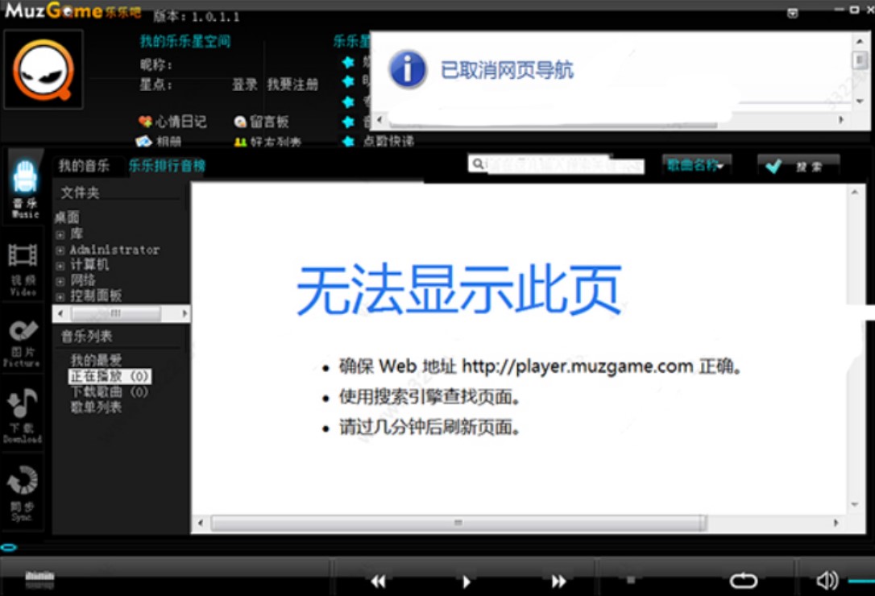Expand the 计算机 tree node
The height and width of the screenshot is (596, 875).
pyautogui.click(x=60, y=267)
